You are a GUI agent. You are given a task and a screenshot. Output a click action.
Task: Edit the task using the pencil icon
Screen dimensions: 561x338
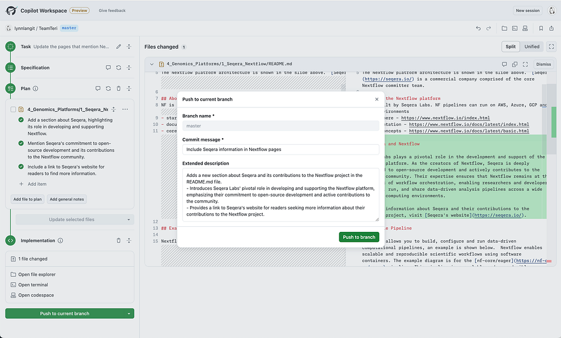coord(118,47)
